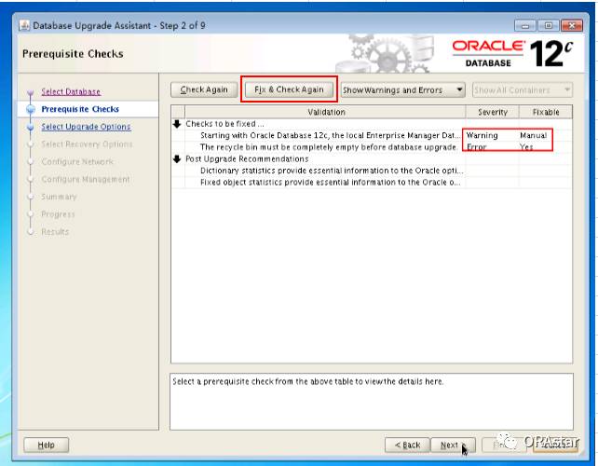This screenshot has height=466, width=598.
Task: Minimize the Database Upgrade Assistant window
Action: pyautogui.click(x=525, y=25)
